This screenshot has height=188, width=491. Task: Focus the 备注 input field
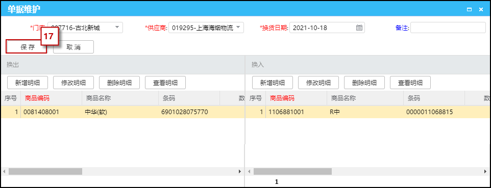(448, 28)
